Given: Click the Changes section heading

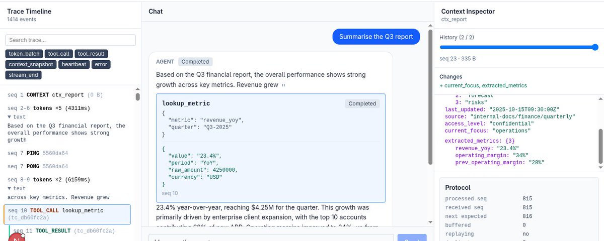Looking at the screenshot, I should pyautogui.click(x=451, y=77).
